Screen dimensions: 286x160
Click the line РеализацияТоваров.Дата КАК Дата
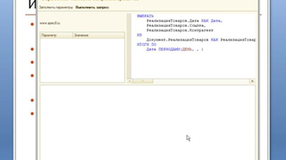(x=184, y=21)
